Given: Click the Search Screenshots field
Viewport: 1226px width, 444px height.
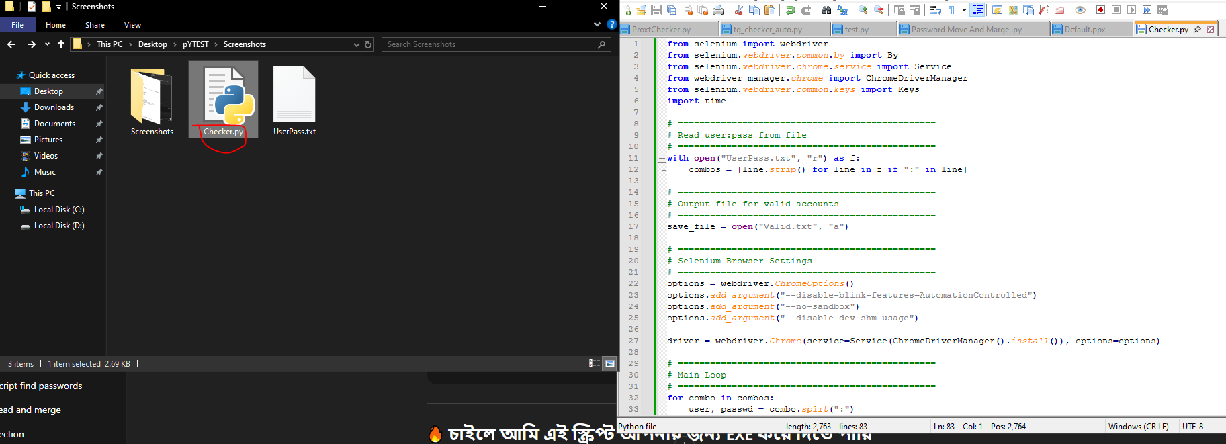Looking at the screenshot, I should (490, 44).
